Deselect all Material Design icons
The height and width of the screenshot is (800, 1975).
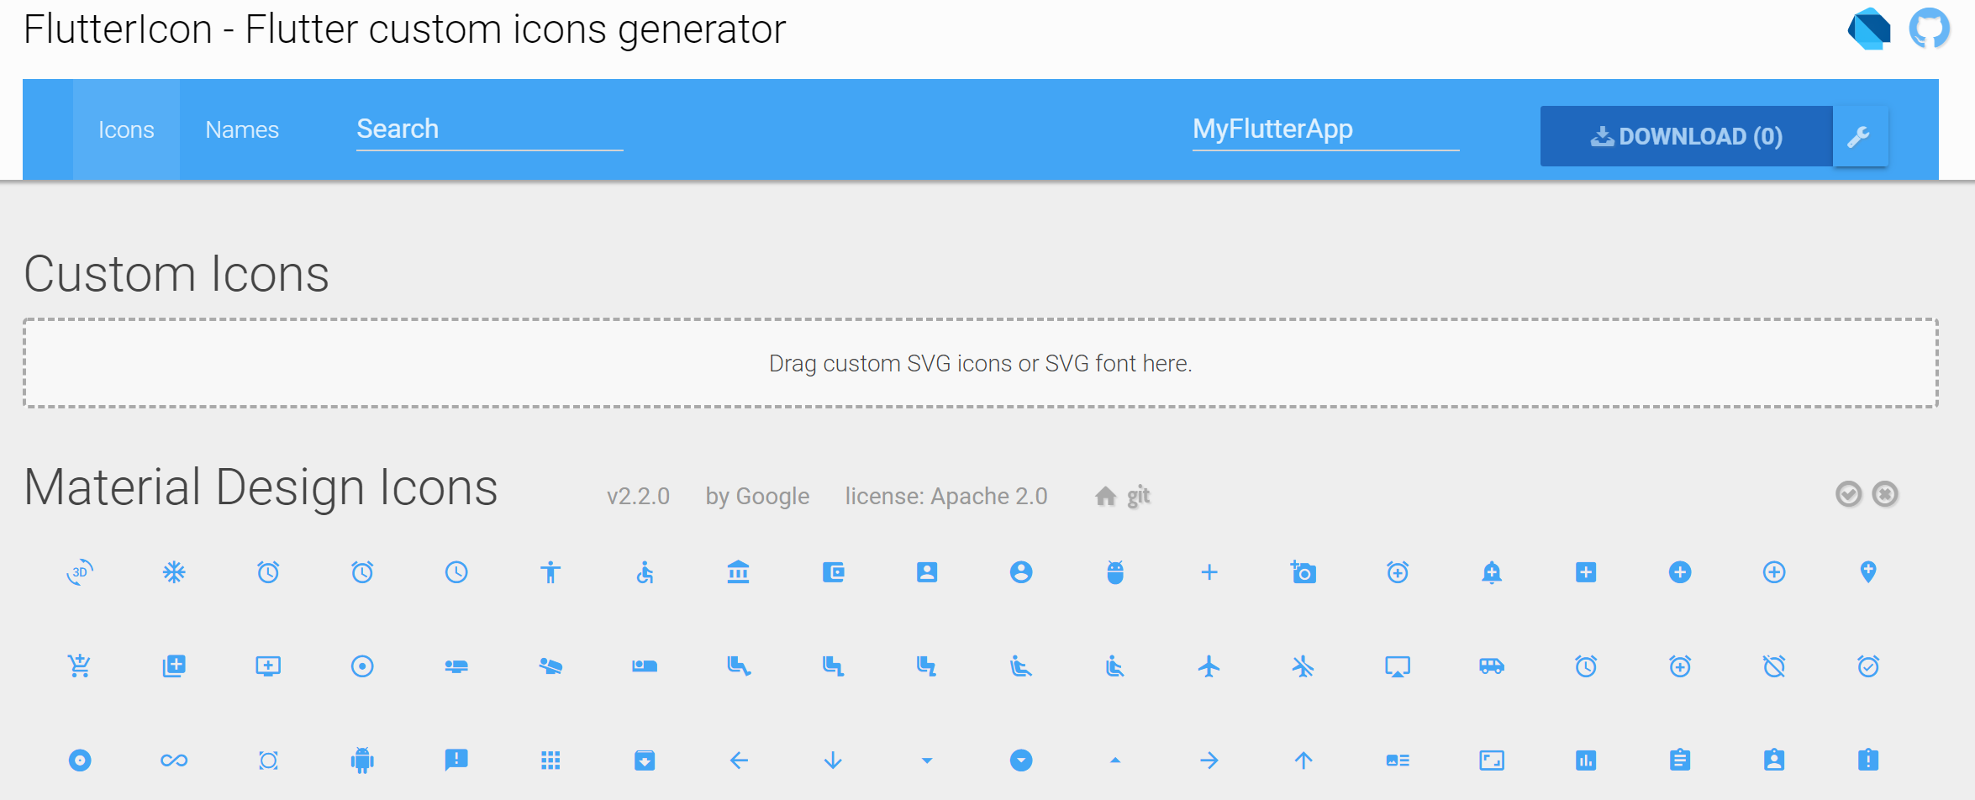tap(1885, 495)
